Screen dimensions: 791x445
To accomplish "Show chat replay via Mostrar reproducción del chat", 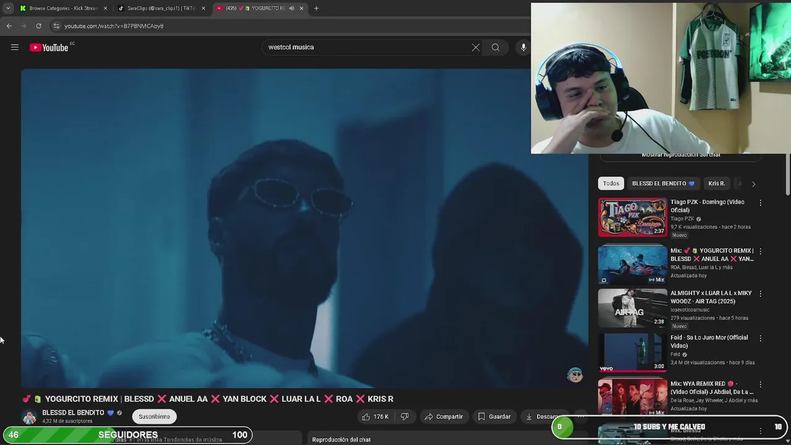I will click(681, 155).
